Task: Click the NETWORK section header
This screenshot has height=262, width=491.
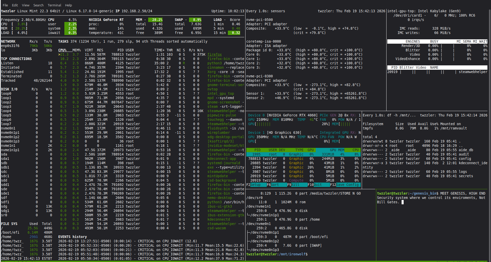Action: tap(8, 41)
